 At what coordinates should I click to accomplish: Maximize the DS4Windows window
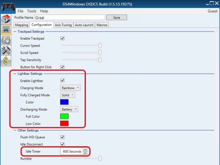click(212, 3)
